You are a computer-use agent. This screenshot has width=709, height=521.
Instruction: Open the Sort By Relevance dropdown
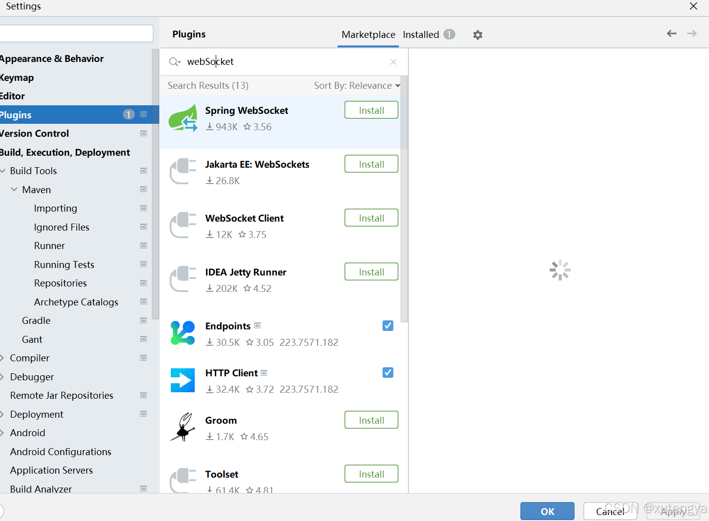[x=356, y=85]
